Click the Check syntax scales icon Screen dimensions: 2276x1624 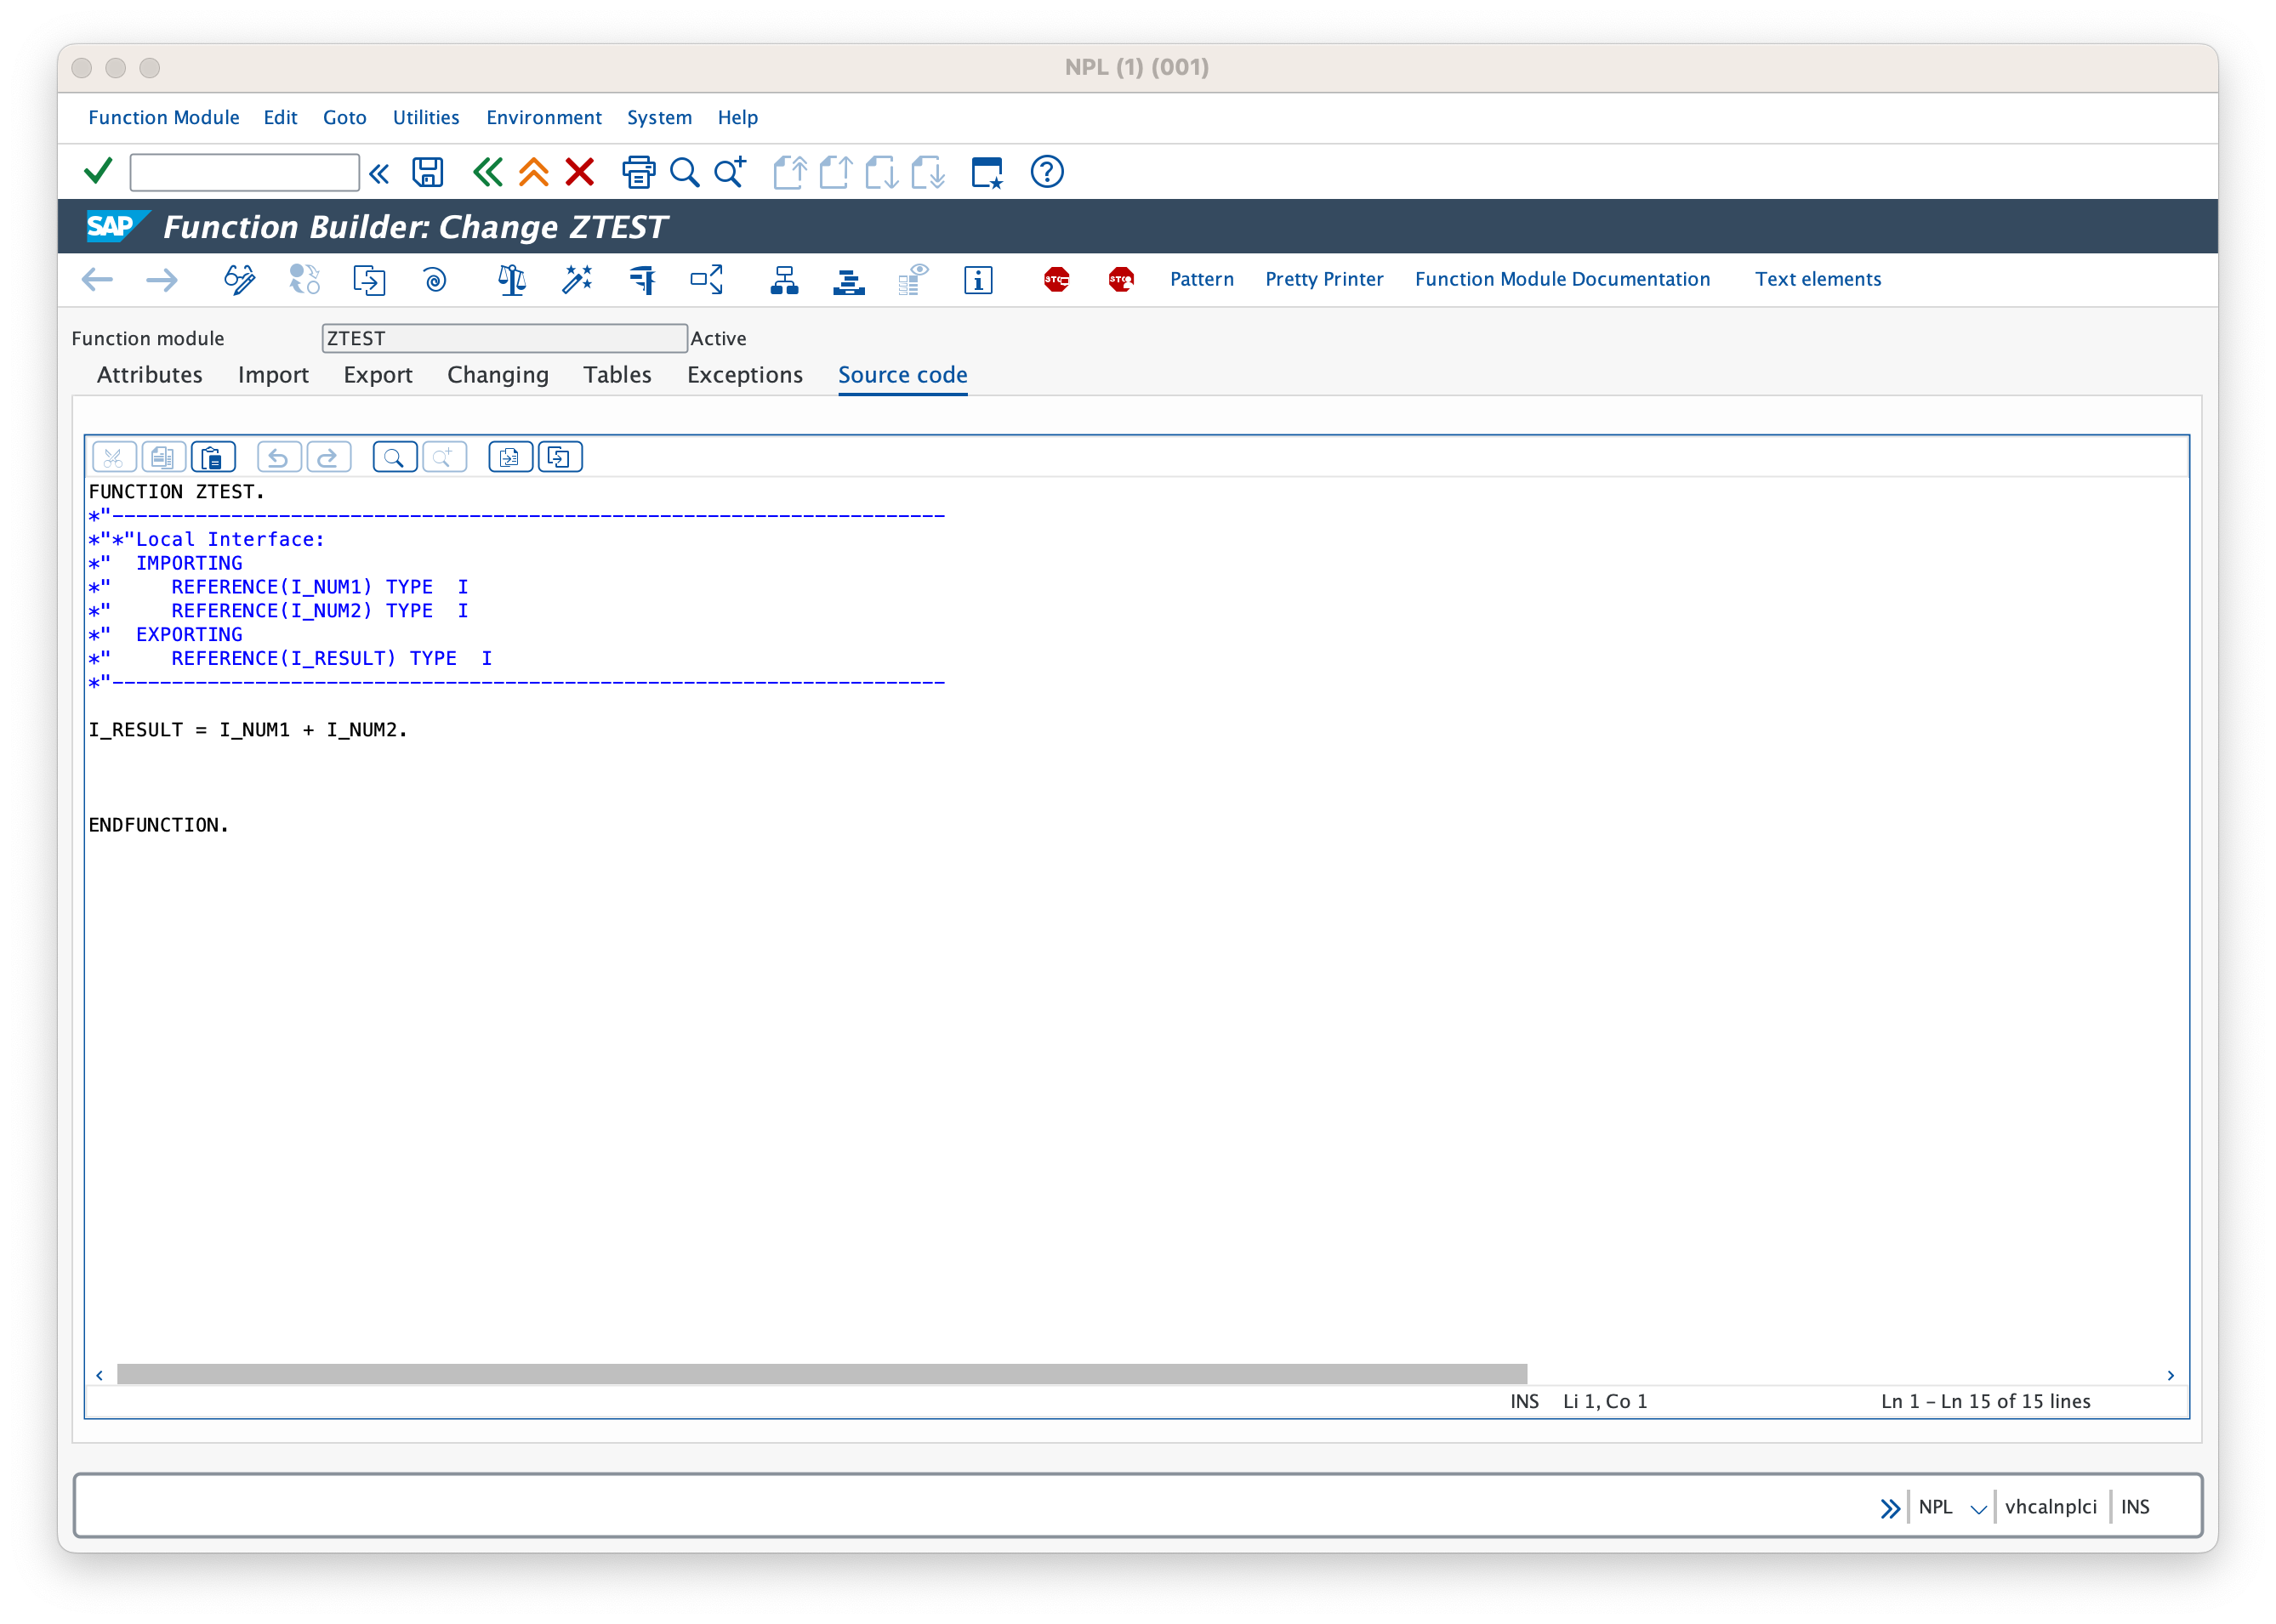[x=512, y=279]
